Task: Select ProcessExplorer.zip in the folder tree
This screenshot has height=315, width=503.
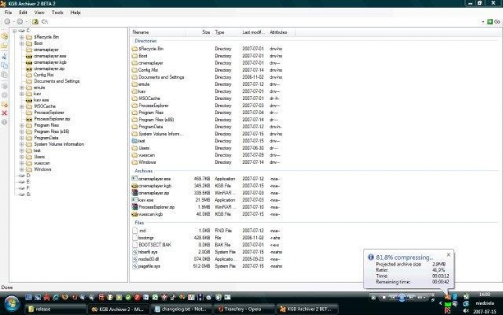Action: click(x=52, y=119)
